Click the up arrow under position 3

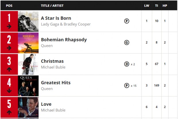[9, 69]
